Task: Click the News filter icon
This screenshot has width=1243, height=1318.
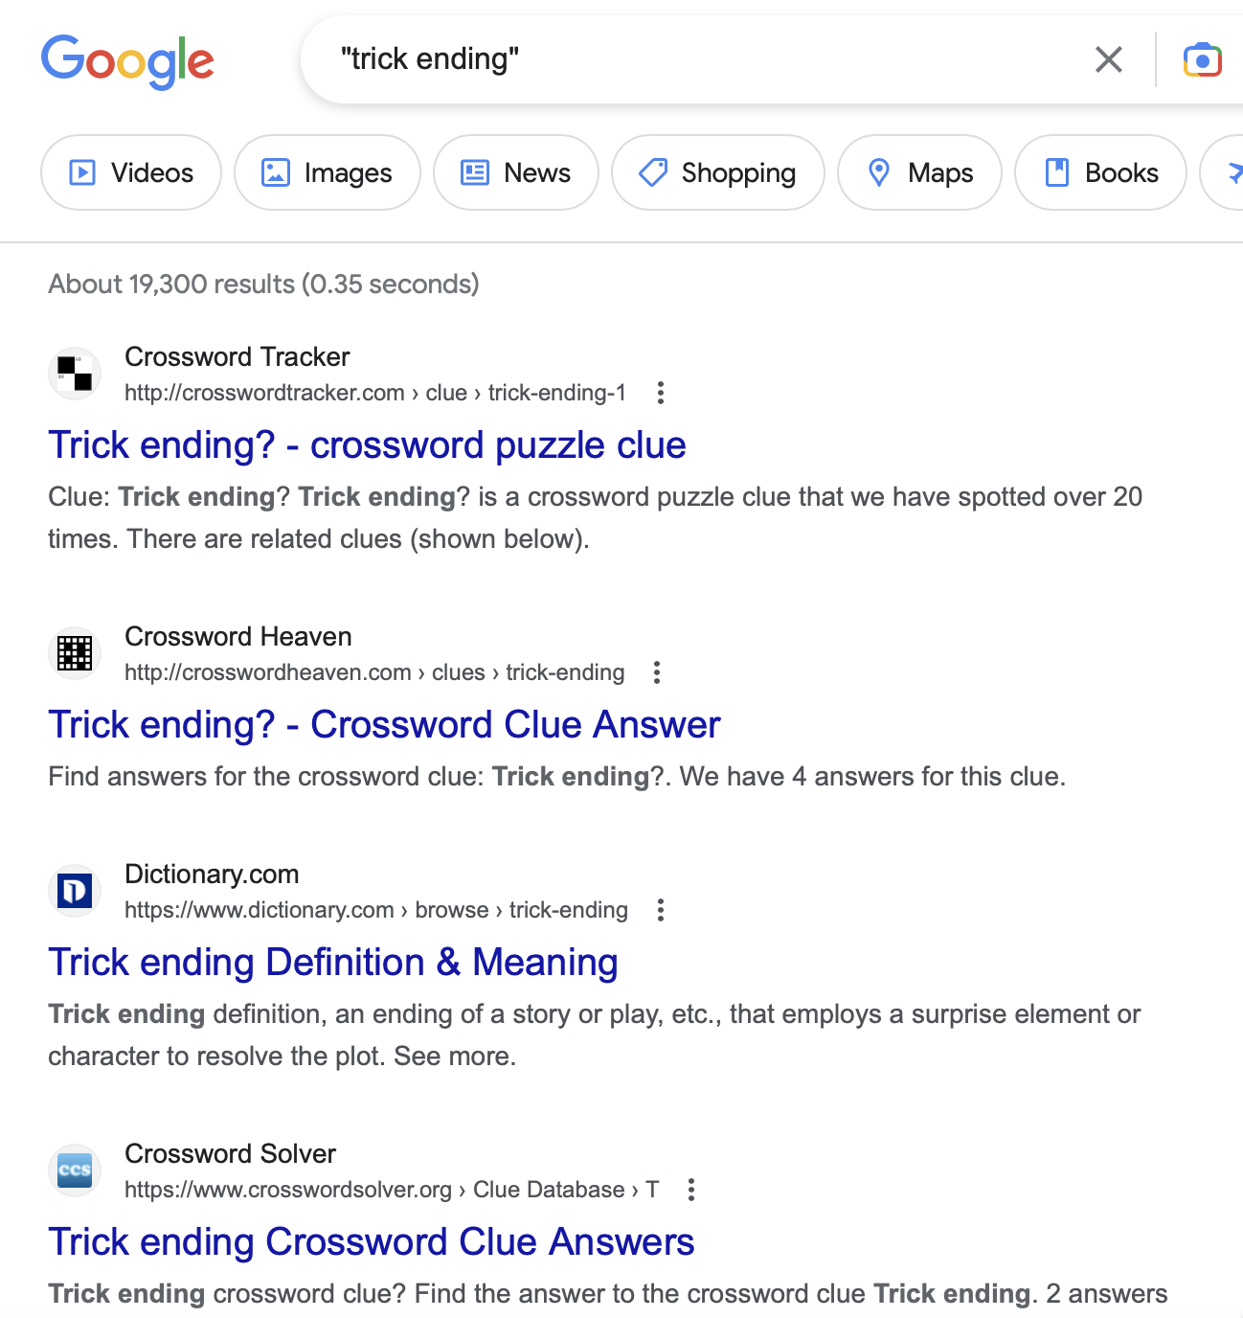Action: [x=474, y=172]
